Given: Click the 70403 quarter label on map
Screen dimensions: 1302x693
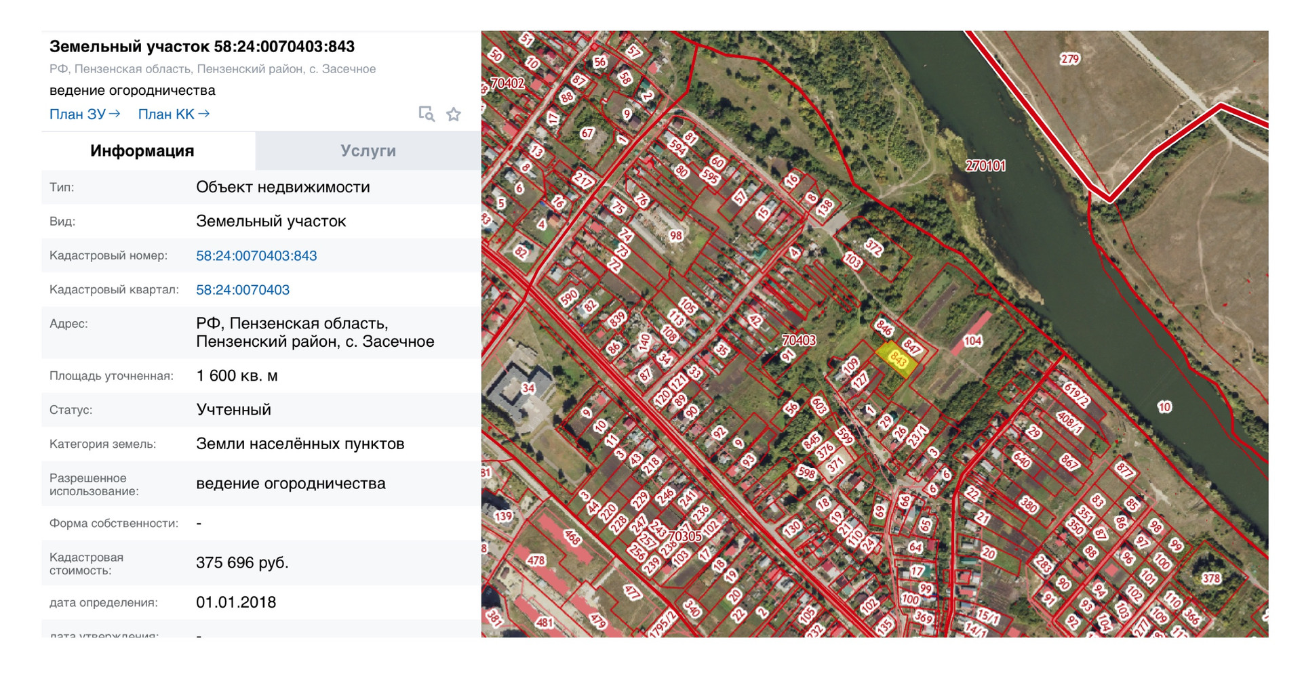Looking at the screenshot, I should [799, 340].
